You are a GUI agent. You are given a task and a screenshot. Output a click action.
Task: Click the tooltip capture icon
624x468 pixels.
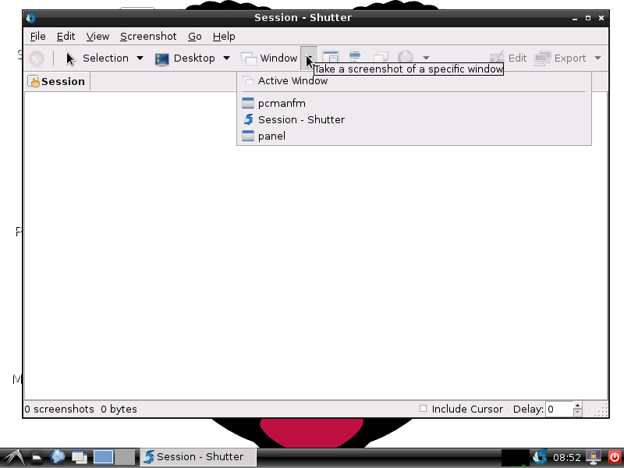click(381, 56)
